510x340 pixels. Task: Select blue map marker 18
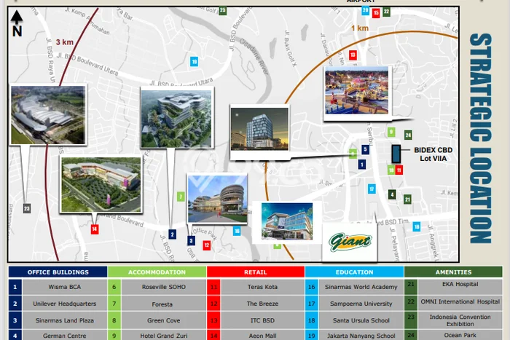pyautogui.click(x=417, y=226)
